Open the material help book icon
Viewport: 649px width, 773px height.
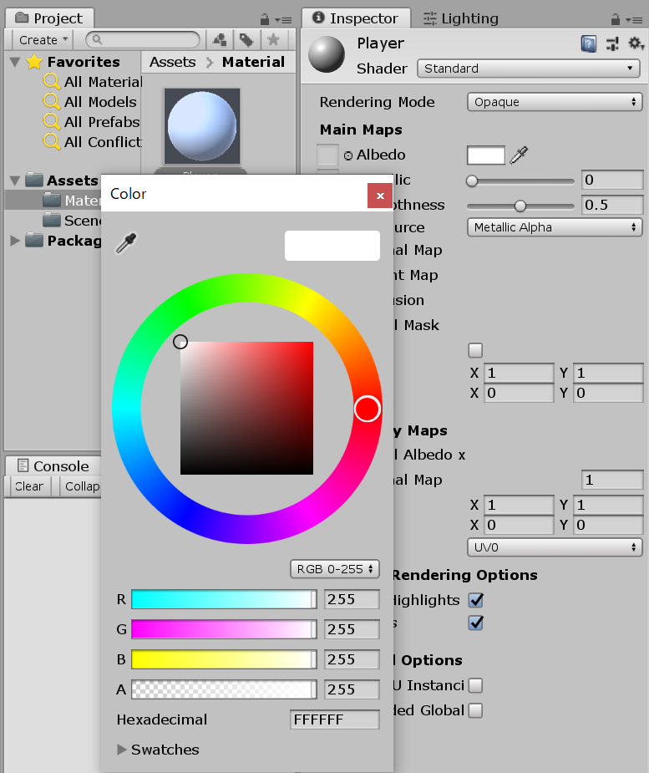[x=588, y=44]
